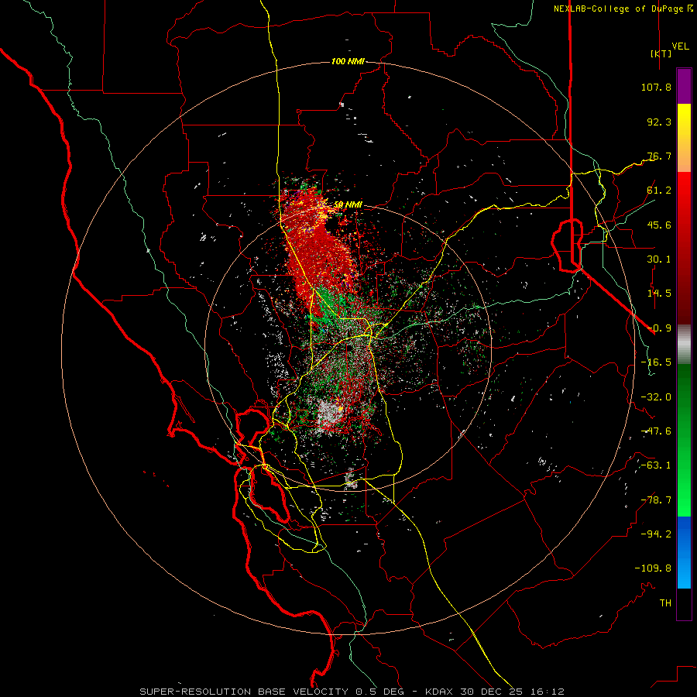Screen dimensions: 697x697
Task: Select the -94.2 velocity scale value
Action: coord(656,534)
